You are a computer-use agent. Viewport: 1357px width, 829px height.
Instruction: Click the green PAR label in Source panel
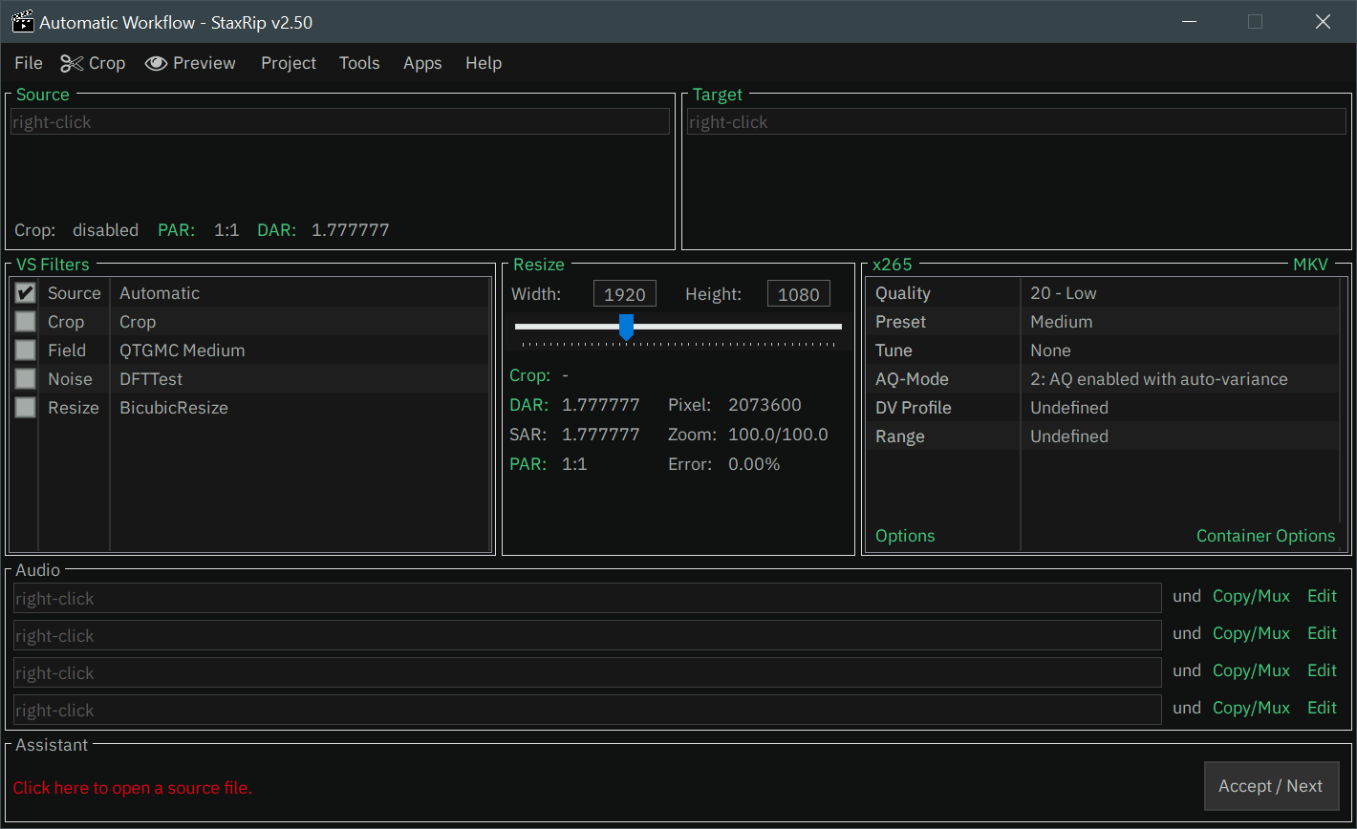pos(177,230)
